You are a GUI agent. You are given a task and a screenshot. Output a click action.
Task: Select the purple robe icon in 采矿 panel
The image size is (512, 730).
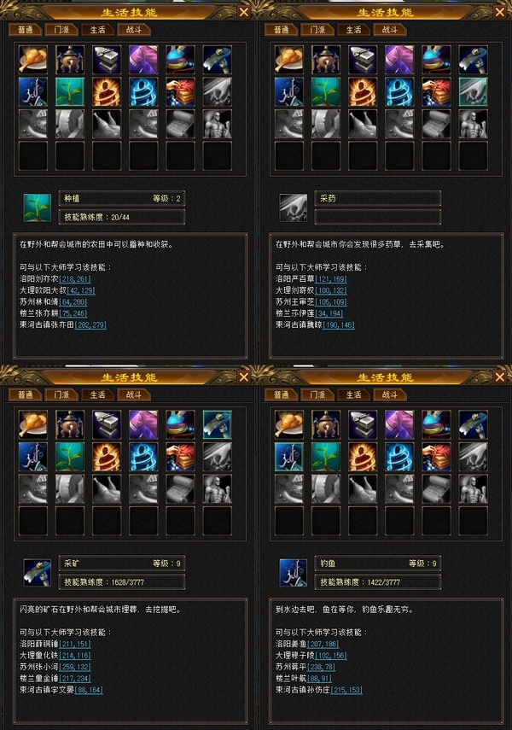click(x=143, y=424)
